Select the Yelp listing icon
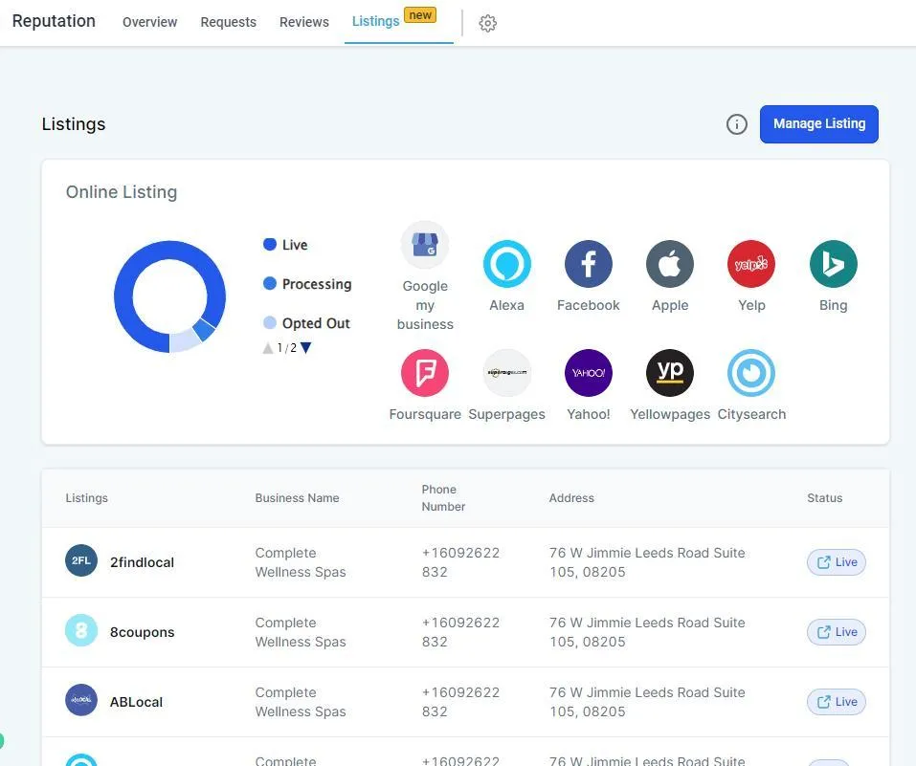The height and width of the screenshot is (766, 916). (751, 264)
